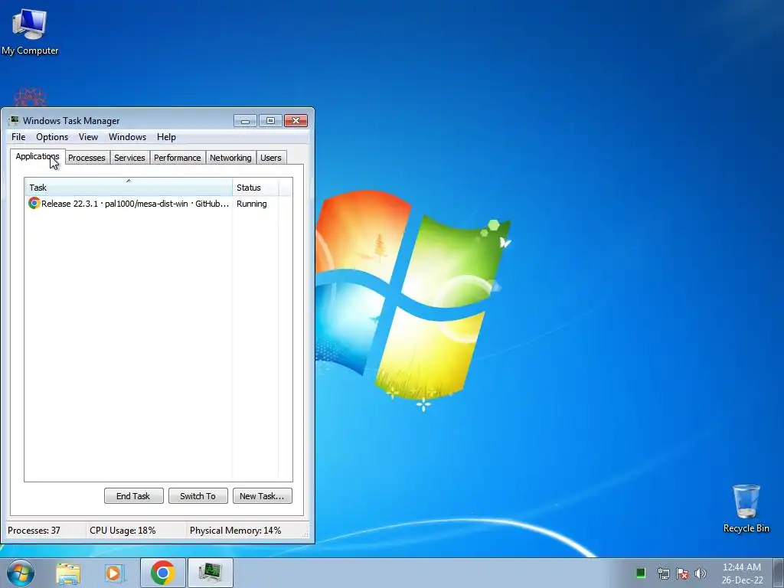The image size is (784, 588).
Task: Open the View menu
Action: click(89, 137)
